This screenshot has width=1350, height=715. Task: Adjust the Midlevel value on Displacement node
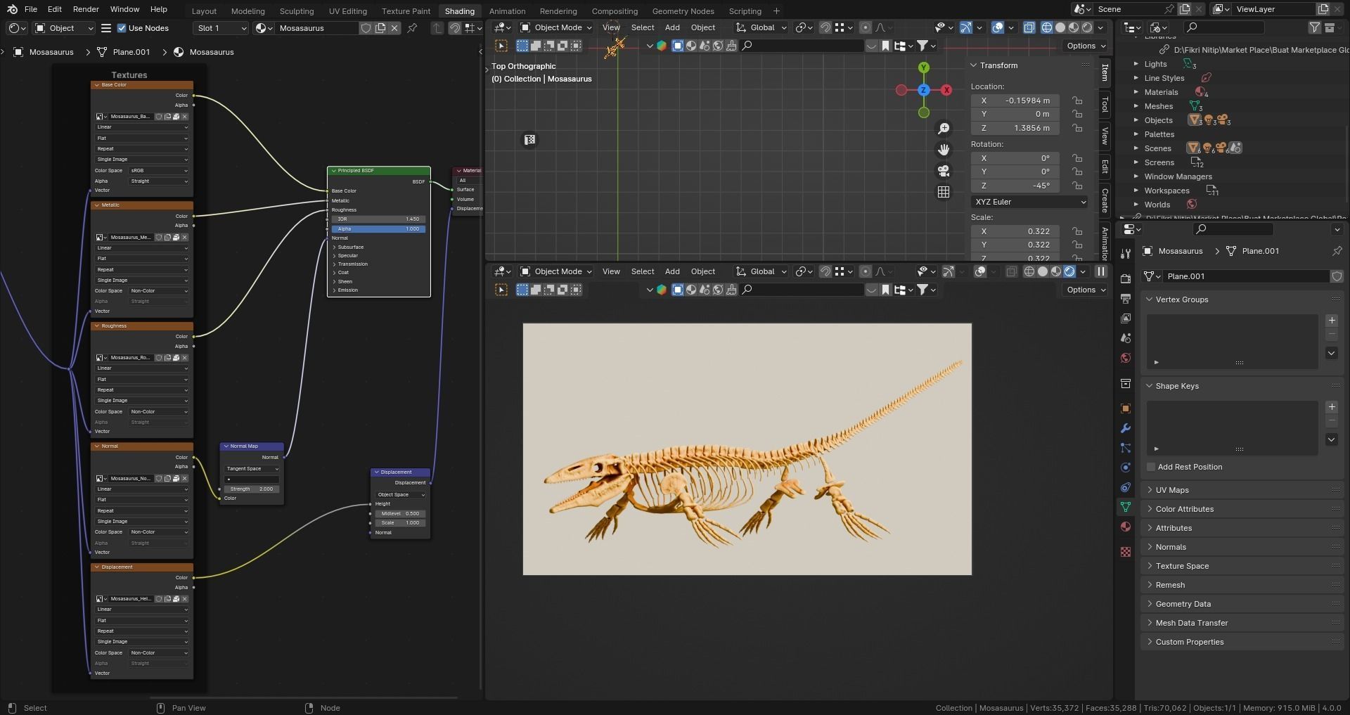(400, 513)
